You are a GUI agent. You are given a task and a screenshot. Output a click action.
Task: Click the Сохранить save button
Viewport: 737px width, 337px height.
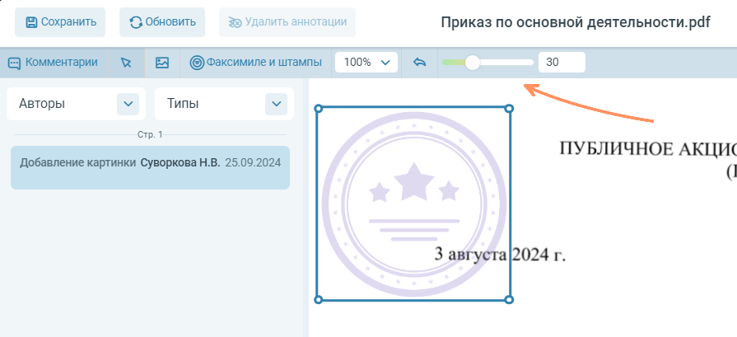pos(60,22)
